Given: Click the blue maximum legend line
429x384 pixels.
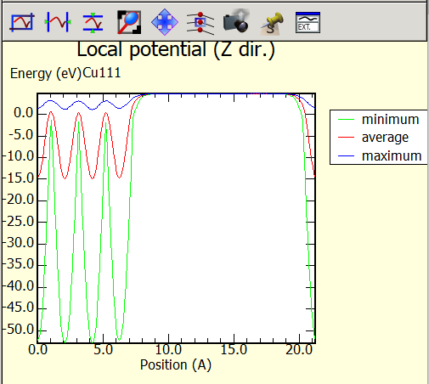Looking at the screenshot, I should coord(346,155).
